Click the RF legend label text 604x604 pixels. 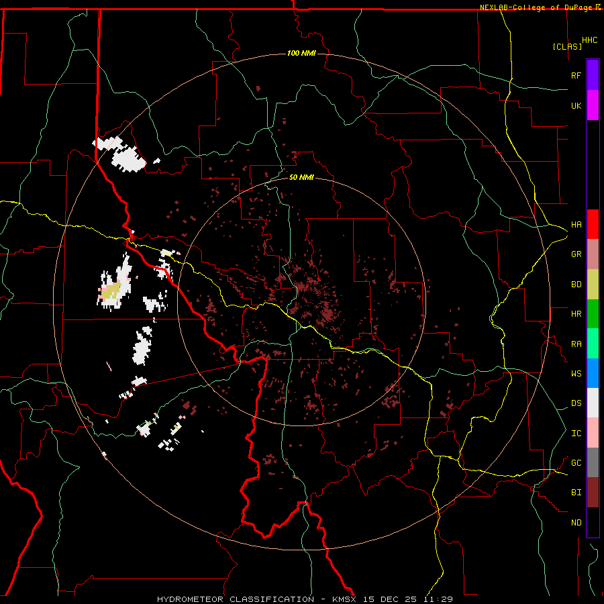coord(576,75)
